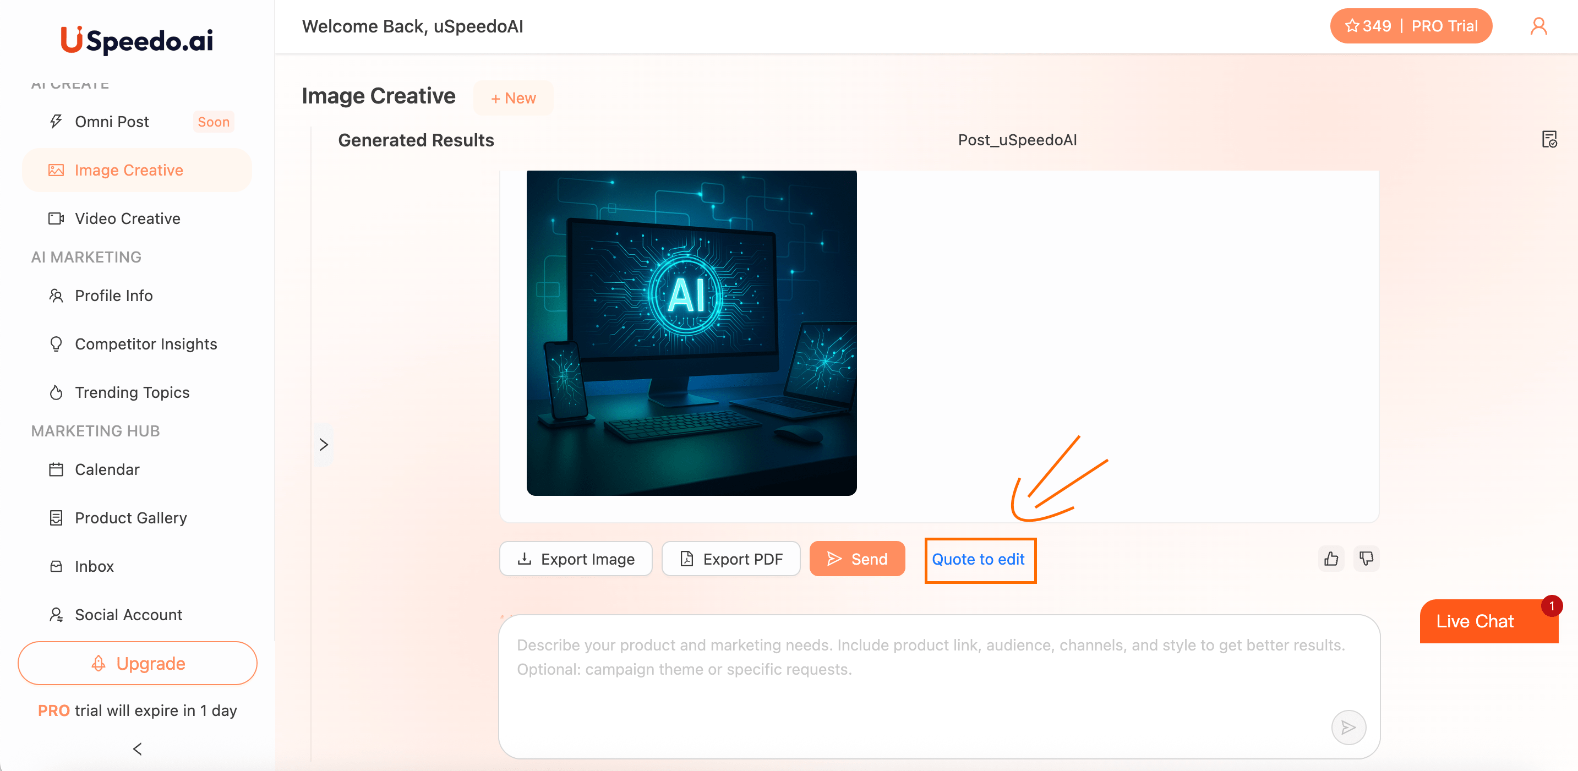1578x771 pixels.
Task: Click the orange Send button
Action: tap(857, 559)
